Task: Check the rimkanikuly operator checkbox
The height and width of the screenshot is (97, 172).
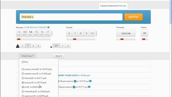Action: (x=23, y=91)
